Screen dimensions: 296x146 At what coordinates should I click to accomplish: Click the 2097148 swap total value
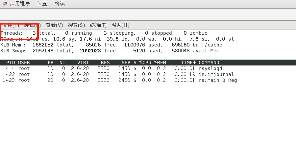click(x=43, y=51)
